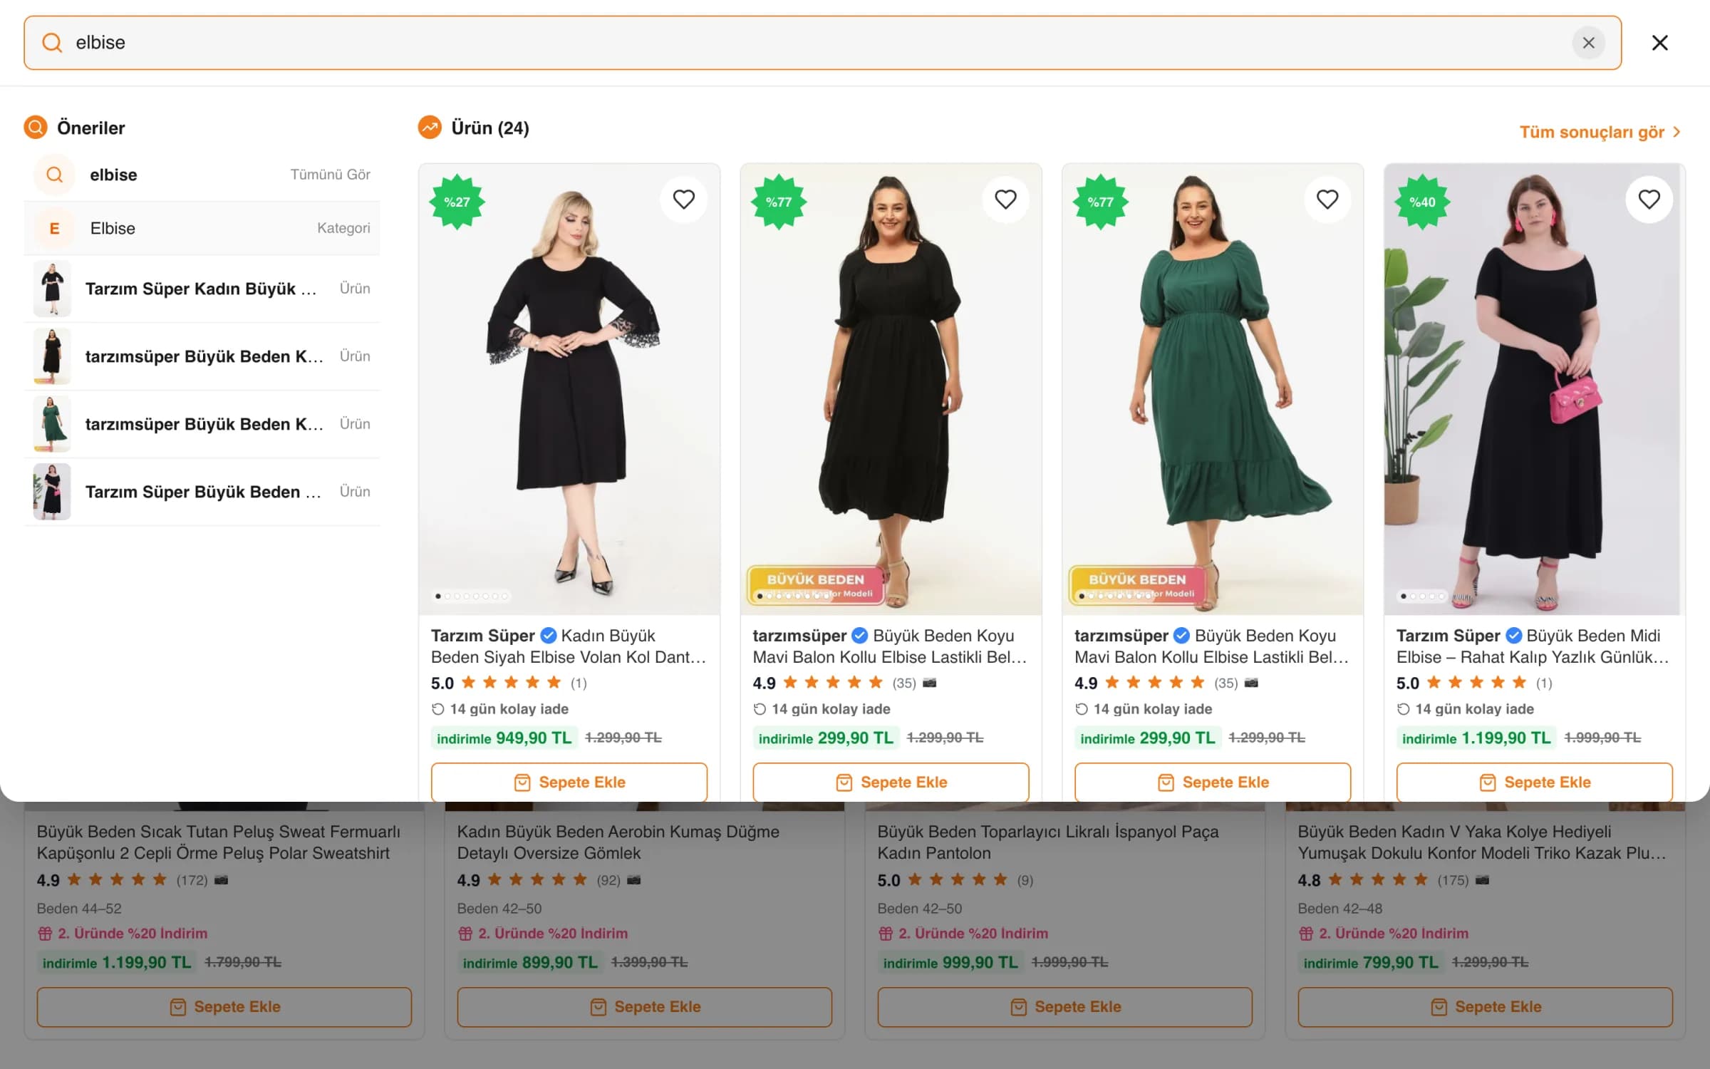1710x1069 pixels.
Task: Add the Peluş Polar Sweatshirt to cart
Action: click(x=224, y=1006)
